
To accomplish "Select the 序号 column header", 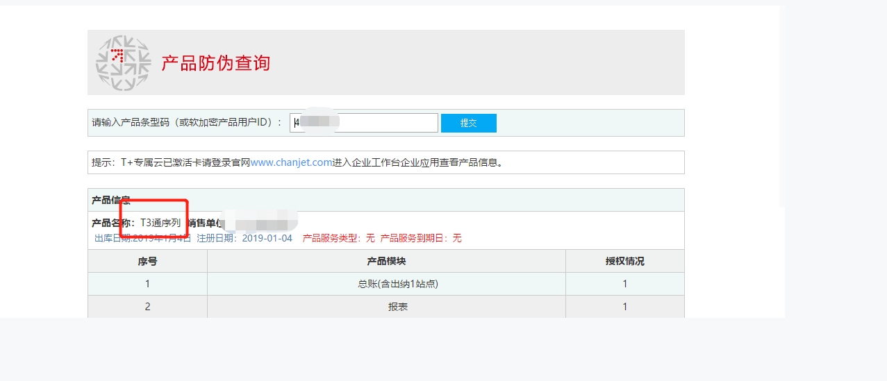I will (147, 261).
